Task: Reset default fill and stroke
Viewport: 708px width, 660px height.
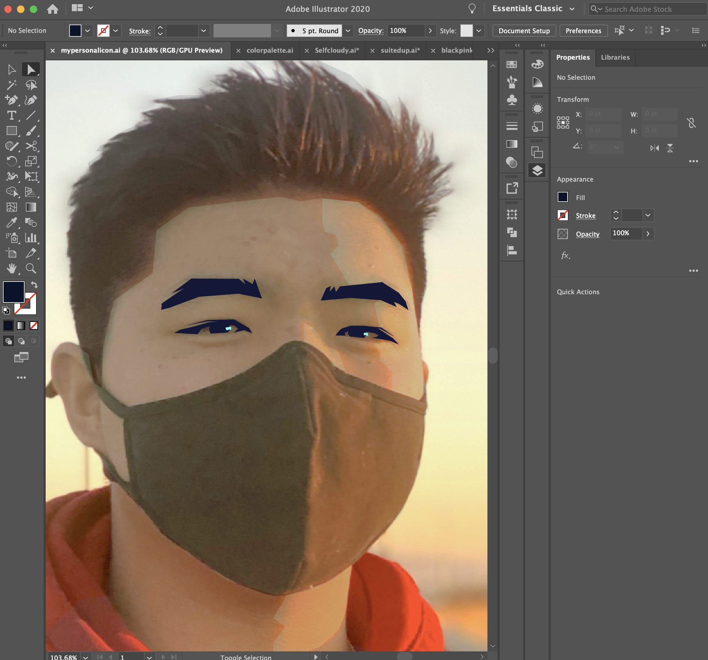Action: click(6, 311)
